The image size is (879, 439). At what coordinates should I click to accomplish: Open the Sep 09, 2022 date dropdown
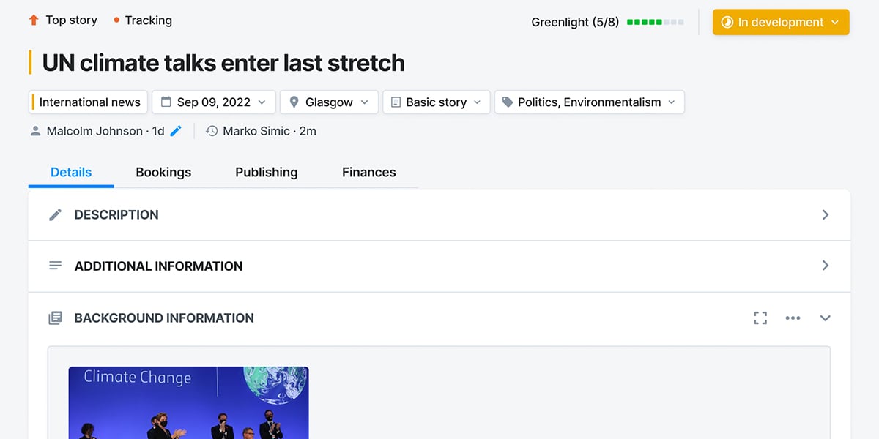pos(214,102)
